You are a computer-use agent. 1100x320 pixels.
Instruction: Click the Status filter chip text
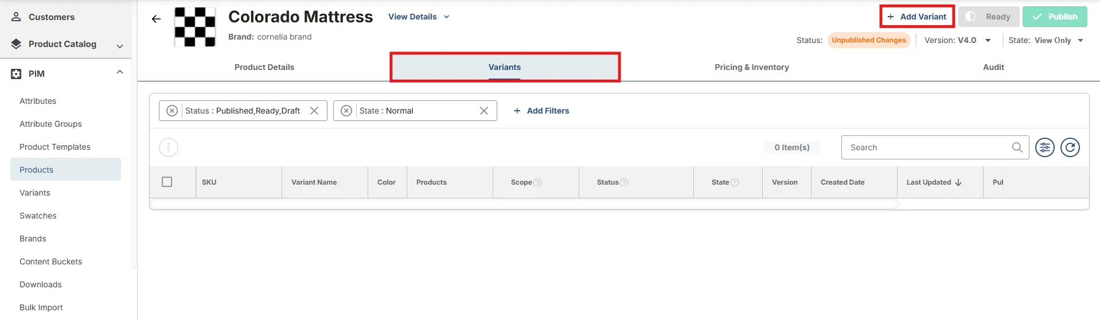243,111
